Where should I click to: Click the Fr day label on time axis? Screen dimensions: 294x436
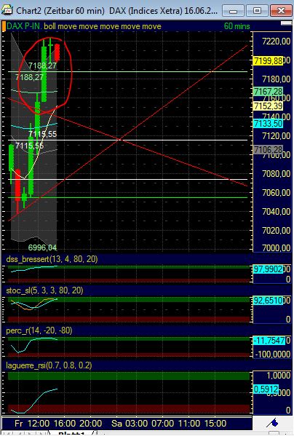pyautogui.click(x=19, y=424)
